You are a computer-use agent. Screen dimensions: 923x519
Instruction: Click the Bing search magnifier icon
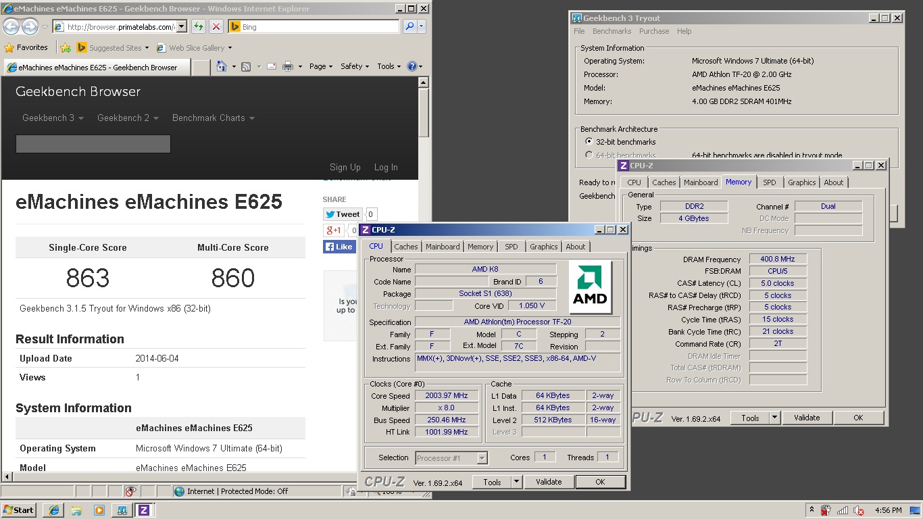pos(409,26)
